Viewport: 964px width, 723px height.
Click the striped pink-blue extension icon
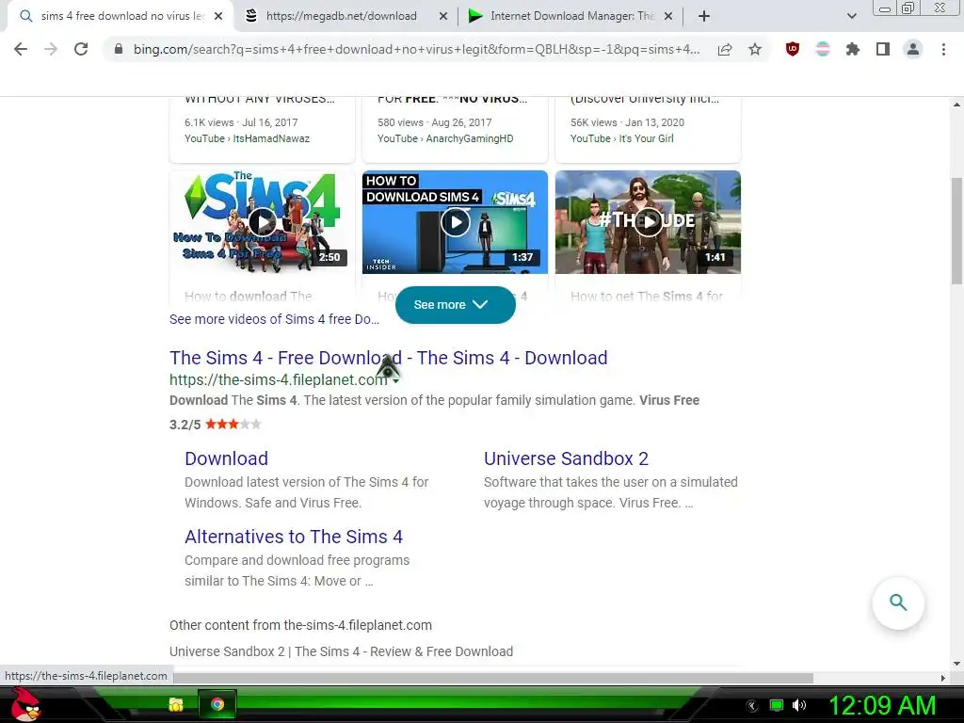click(823, 49)
